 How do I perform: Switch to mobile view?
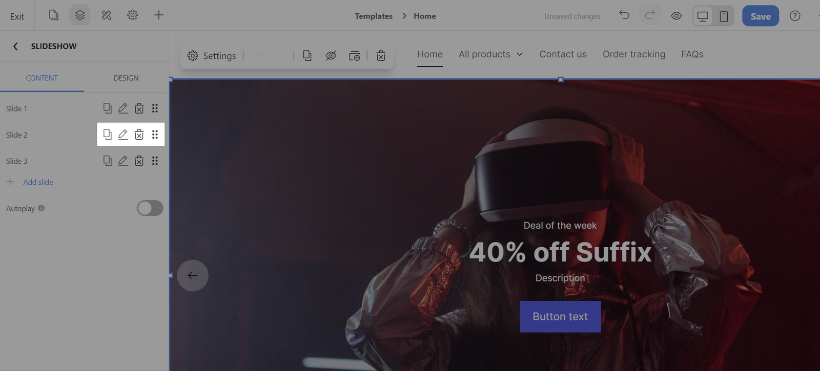pyautogui.click(x=724, y=16)
